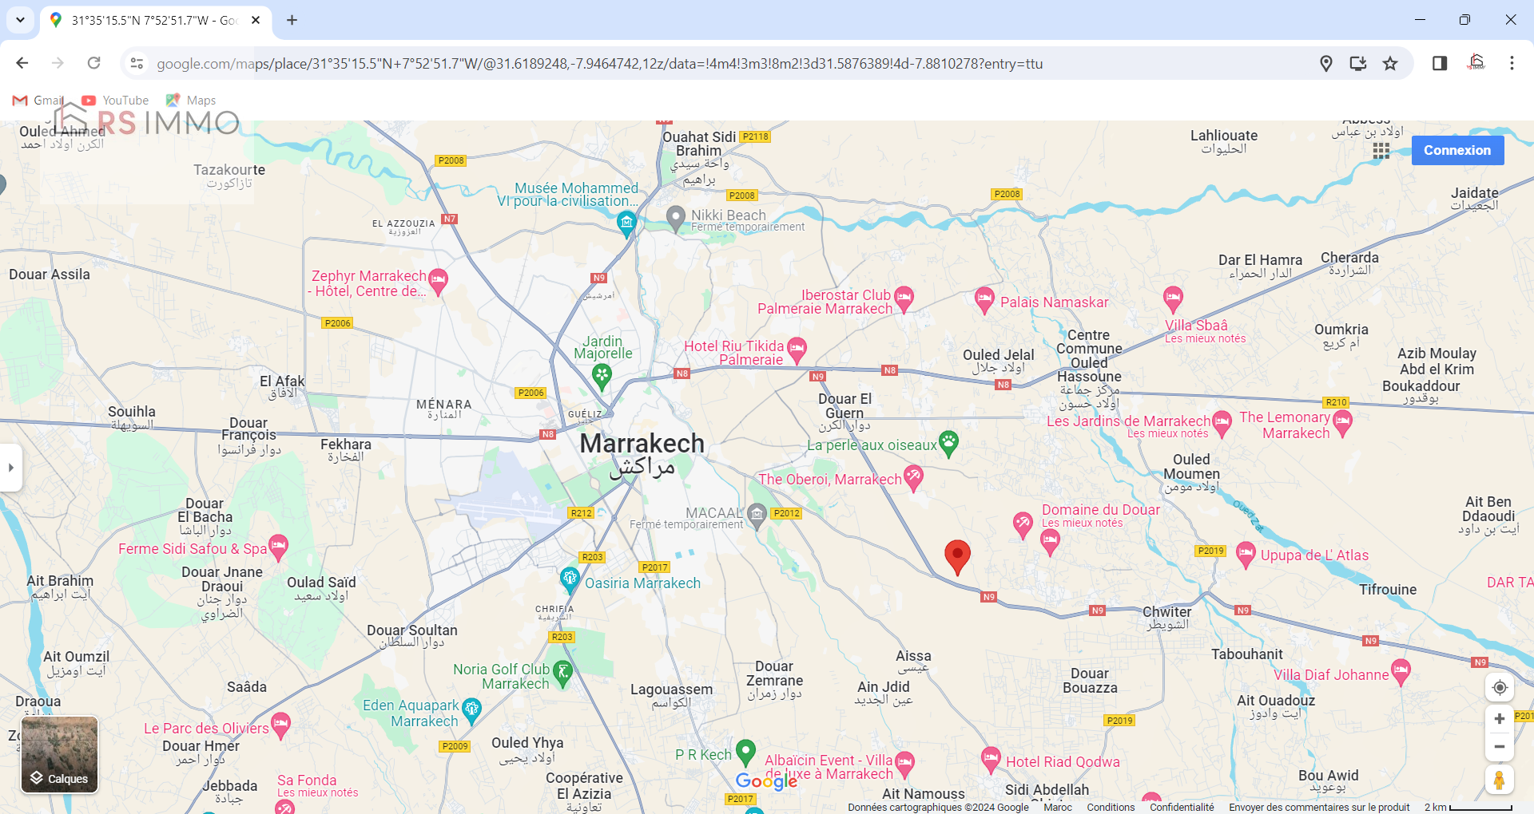Select Ferme Sidi Safou & Spa marker

[278, 547]
